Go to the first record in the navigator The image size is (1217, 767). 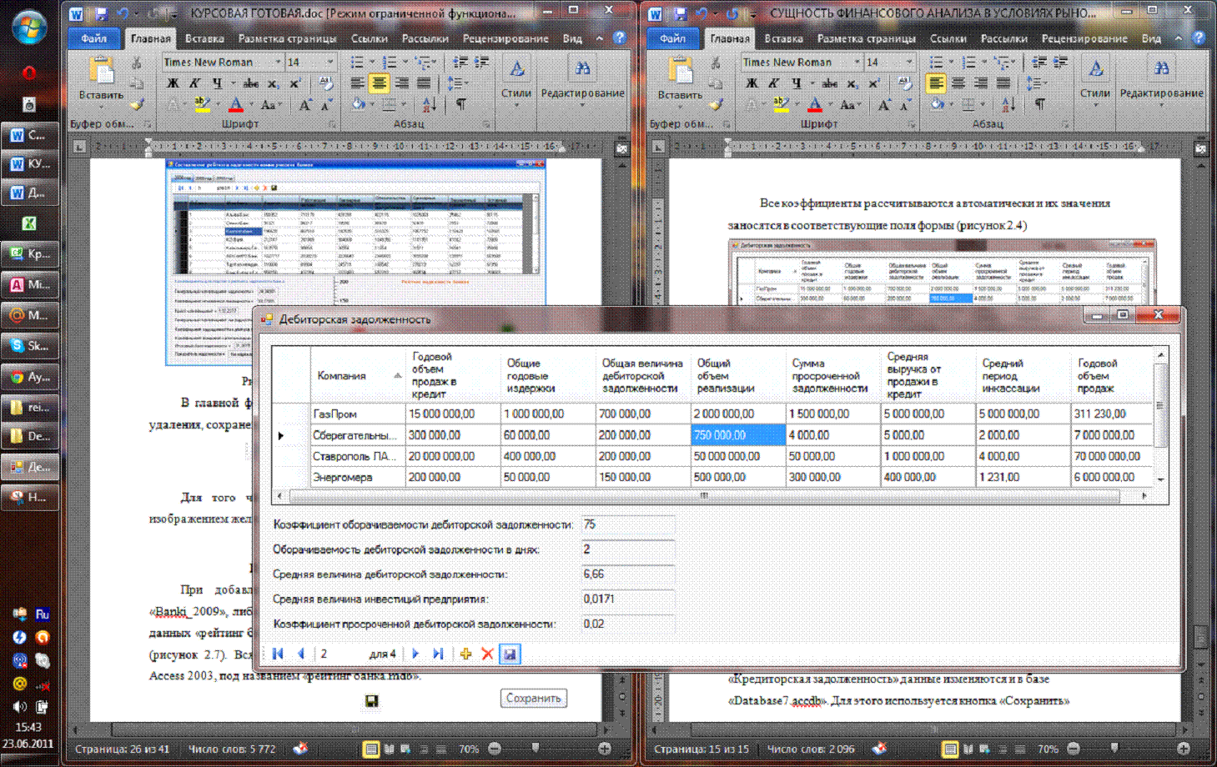(x=278, y=654)
